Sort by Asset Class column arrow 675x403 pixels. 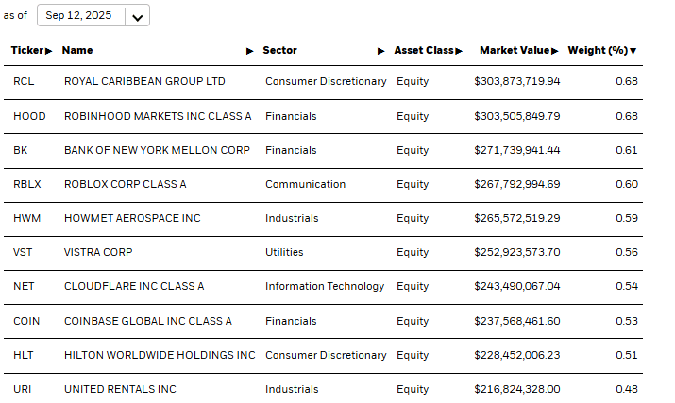[x=459, y=51]
